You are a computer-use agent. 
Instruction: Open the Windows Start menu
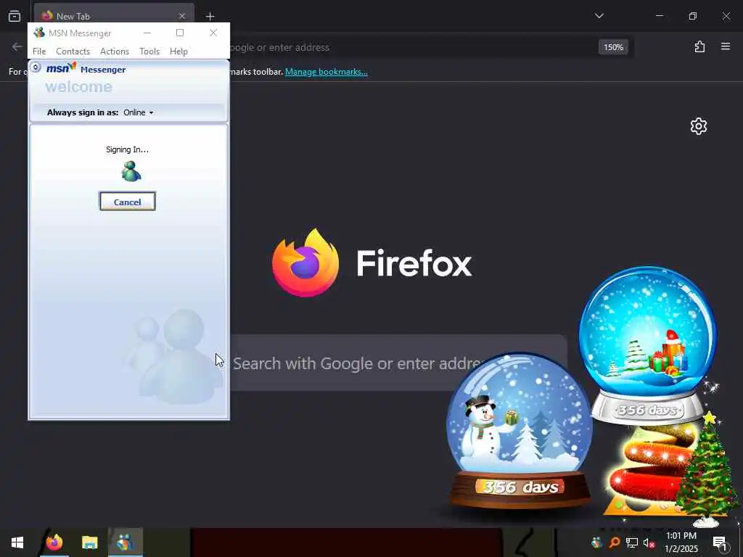pyautogui.click(x=17, y=542)
